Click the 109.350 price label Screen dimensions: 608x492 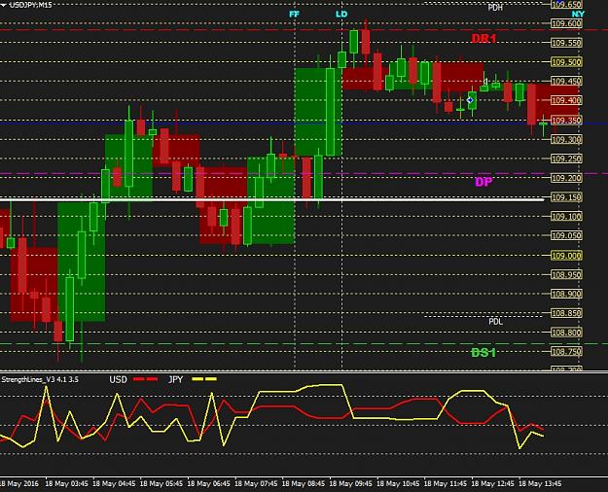[x=566, y=121]
